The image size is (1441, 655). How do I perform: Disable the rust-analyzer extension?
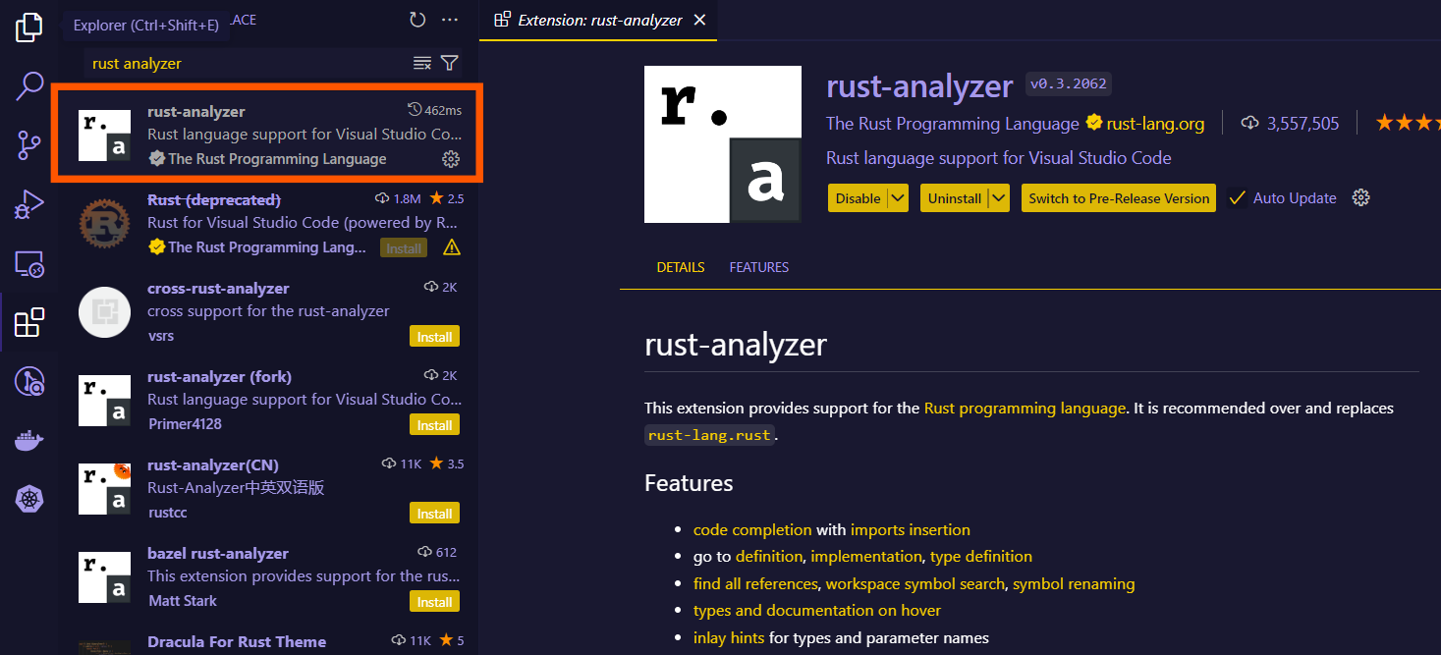click(858, 197)
